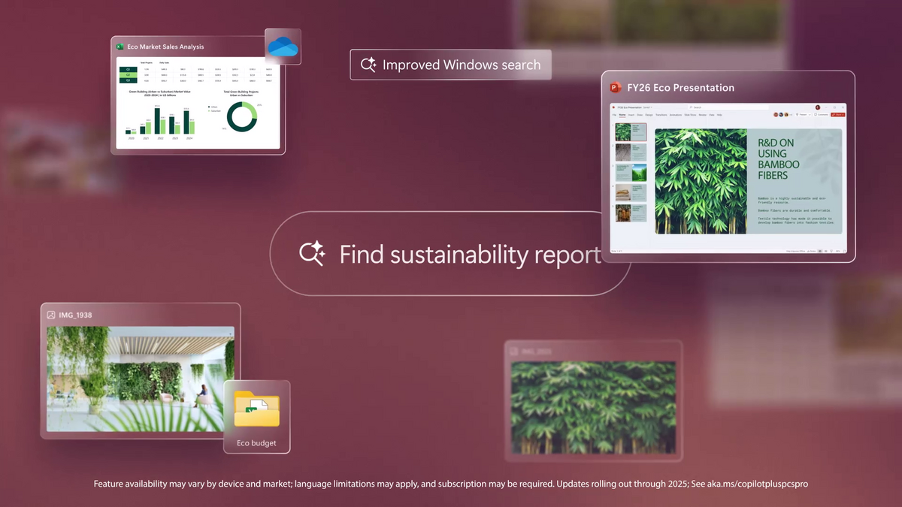
Task: Open the Present dropdown in PowerPoint
Action: tap(810, 115)
